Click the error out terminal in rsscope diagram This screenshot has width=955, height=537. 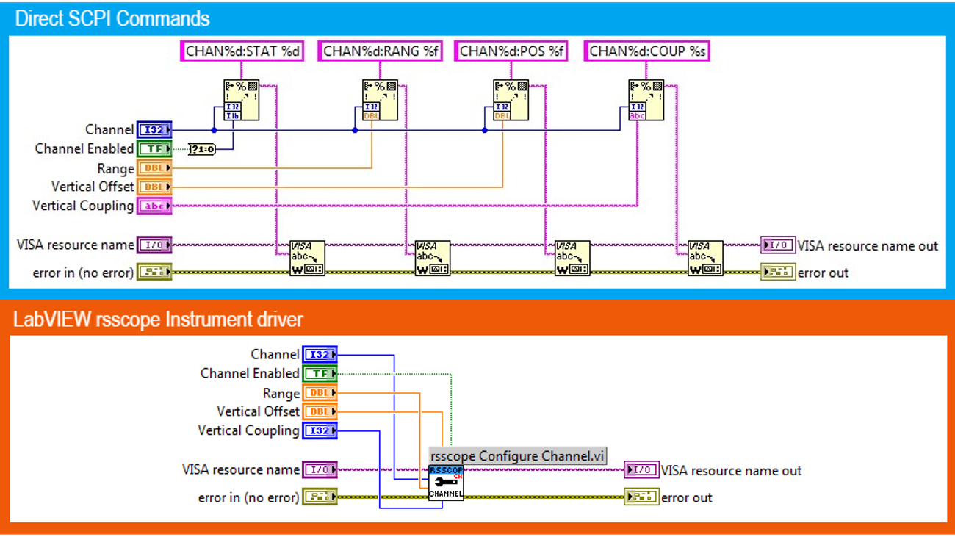point(641,497)
